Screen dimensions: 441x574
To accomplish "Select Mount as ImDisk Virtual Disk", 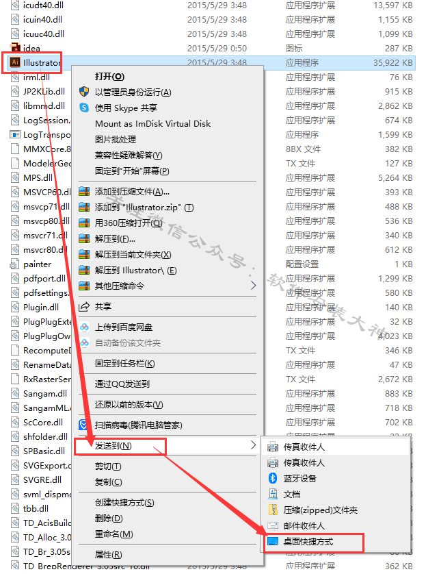I will pyautogui.click(x=152, y=123).
